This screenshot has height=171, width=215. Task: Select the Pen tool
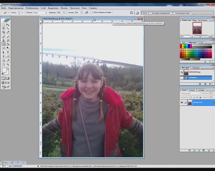click(3, 56)
